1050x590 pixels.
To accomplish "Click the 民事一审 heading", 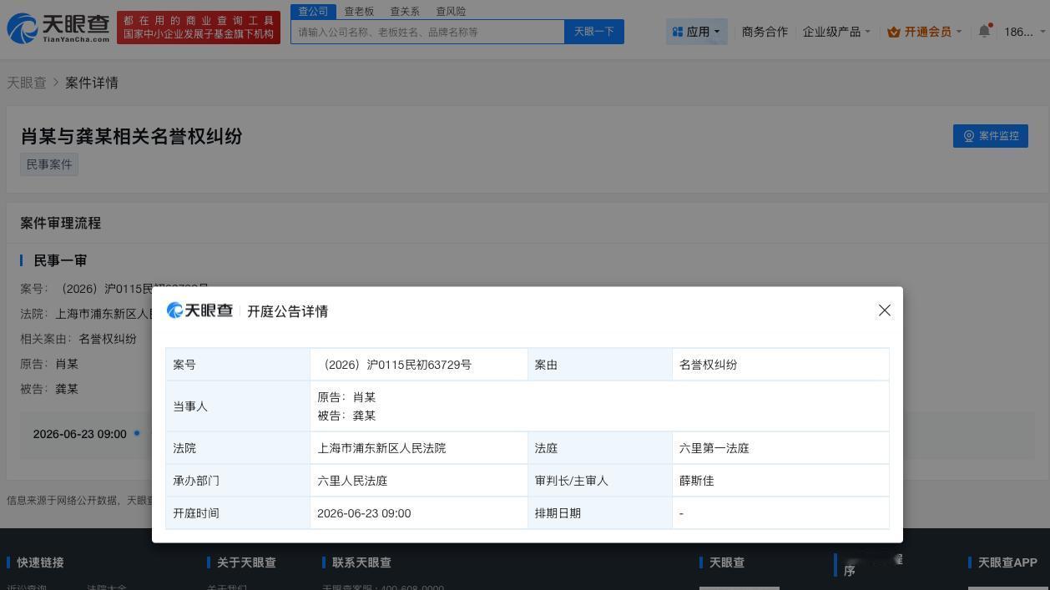I will (60, 260).
